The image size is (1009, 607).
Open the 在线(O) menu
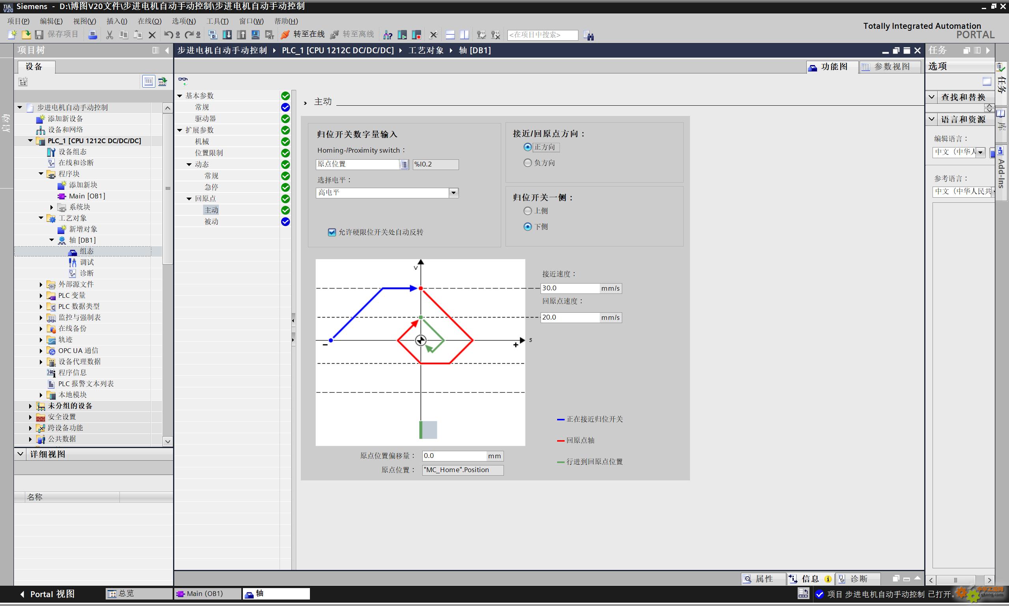(149, 21)
